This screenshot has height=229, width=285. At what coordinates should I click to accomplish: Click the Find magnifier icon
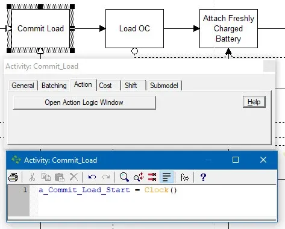[124, 177]
